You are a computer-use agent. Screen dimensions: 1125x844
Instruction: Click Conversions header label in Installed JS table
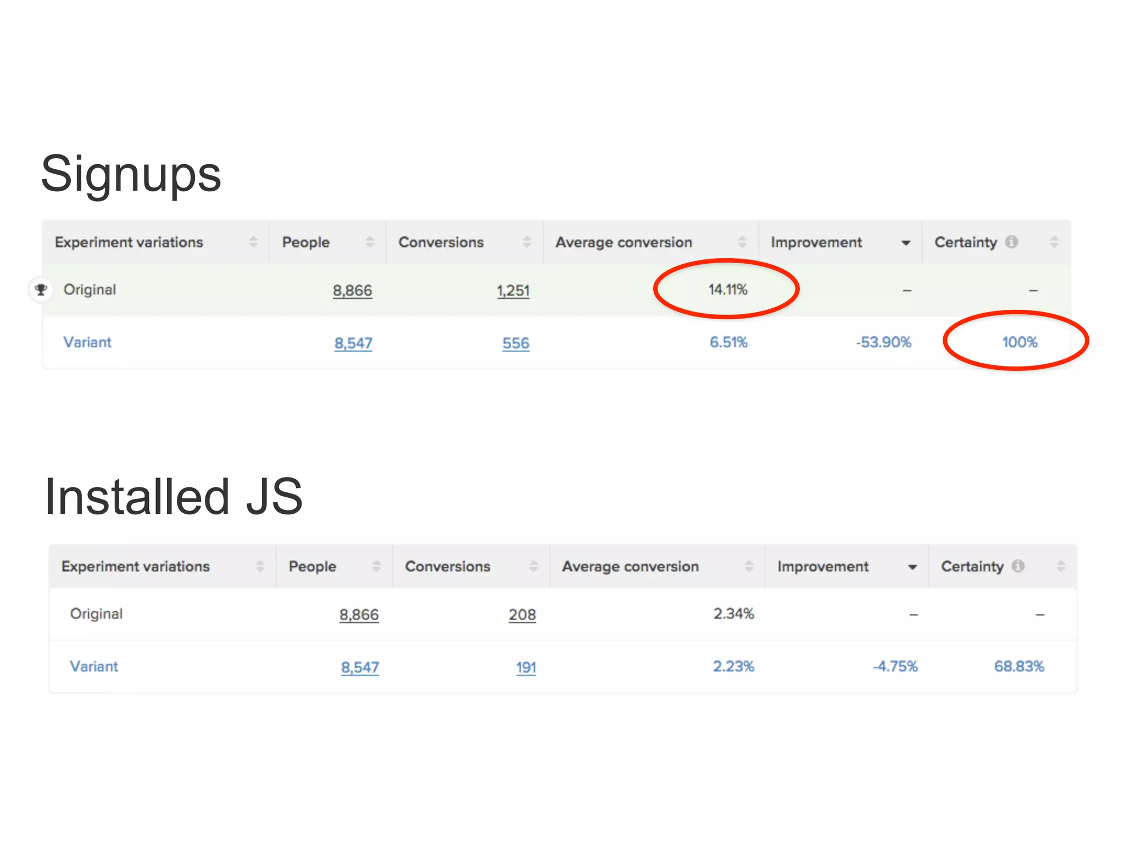pos(448,567)
